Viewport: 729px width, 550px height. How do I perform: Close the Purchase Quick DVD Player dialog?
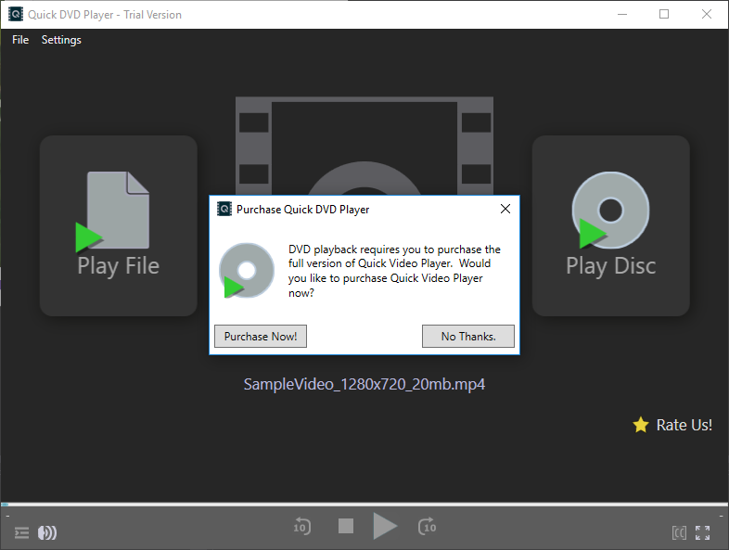point(505,210)
